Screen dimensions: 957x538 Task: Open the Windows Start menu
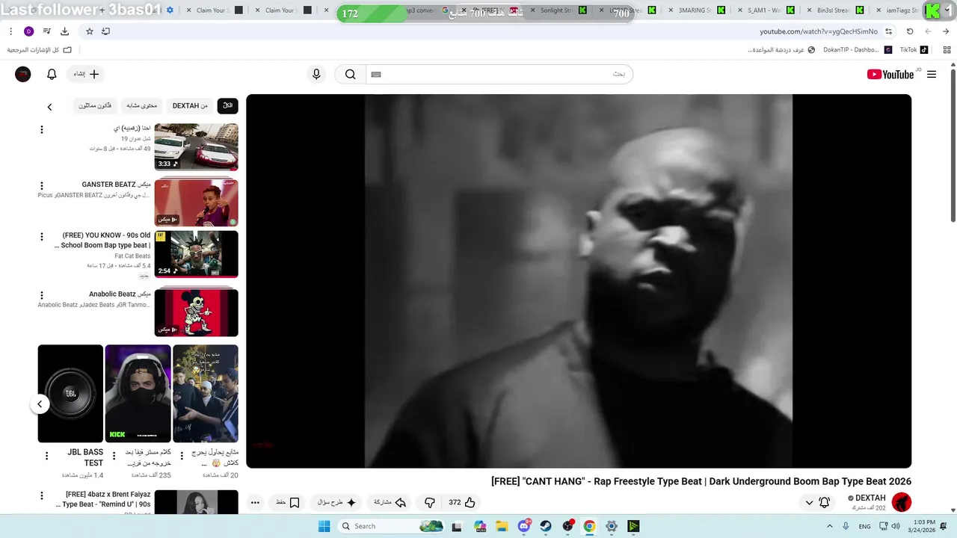tap(324, 526)
